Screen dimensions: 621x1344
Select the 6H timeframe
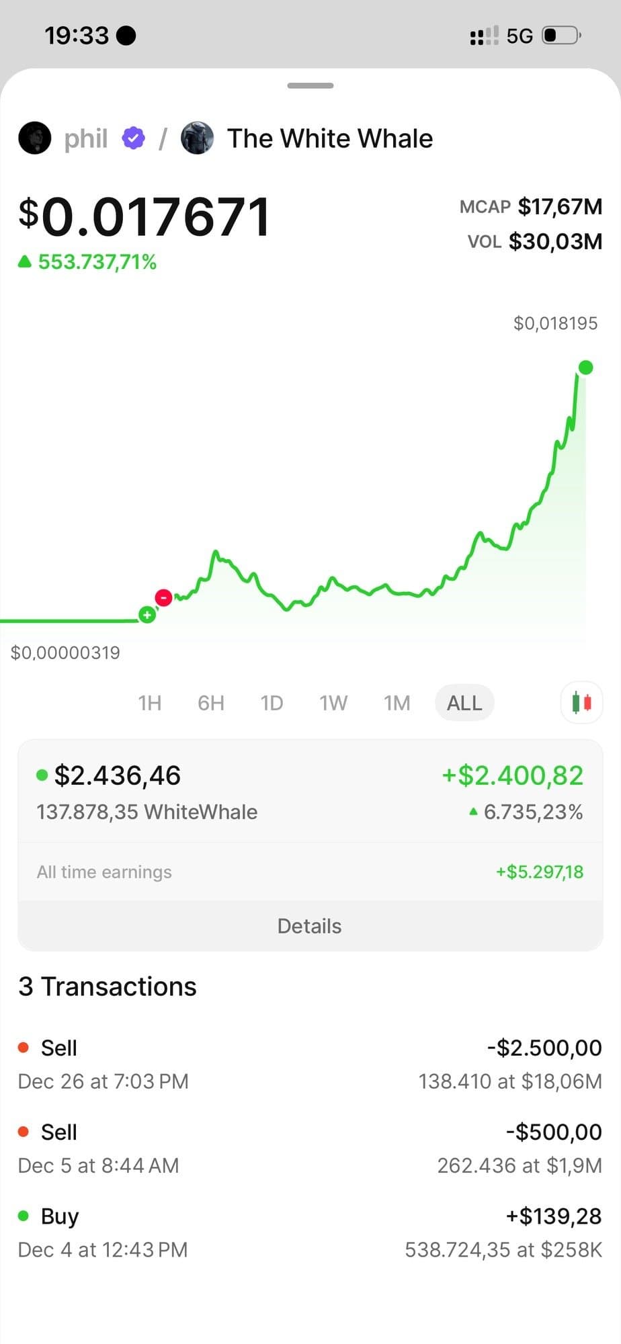coord(210,703)
